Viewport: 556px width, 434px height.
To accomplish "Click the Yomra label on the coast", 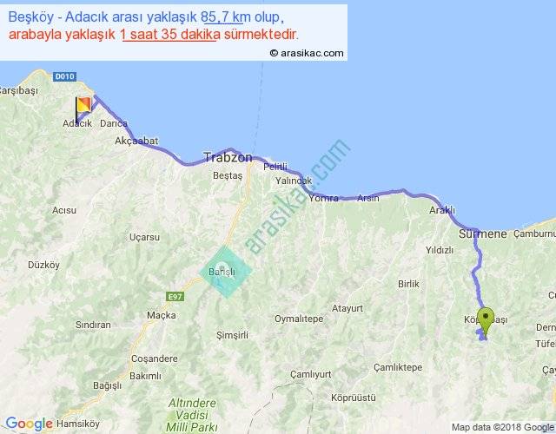I will (x=323, y=198).
